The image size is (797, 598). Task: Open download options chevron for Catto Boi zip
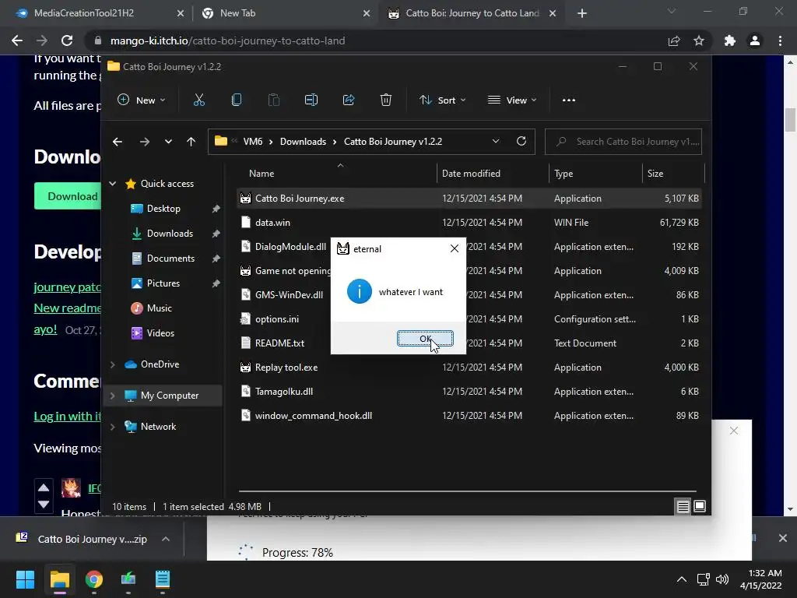click(x=166, y=539)
